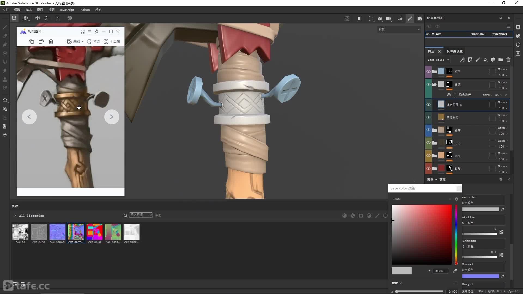Open the sRGB color space dropdown
Image resolution: width=523 pixels, height=294 pixels.
tap(422, 199)
